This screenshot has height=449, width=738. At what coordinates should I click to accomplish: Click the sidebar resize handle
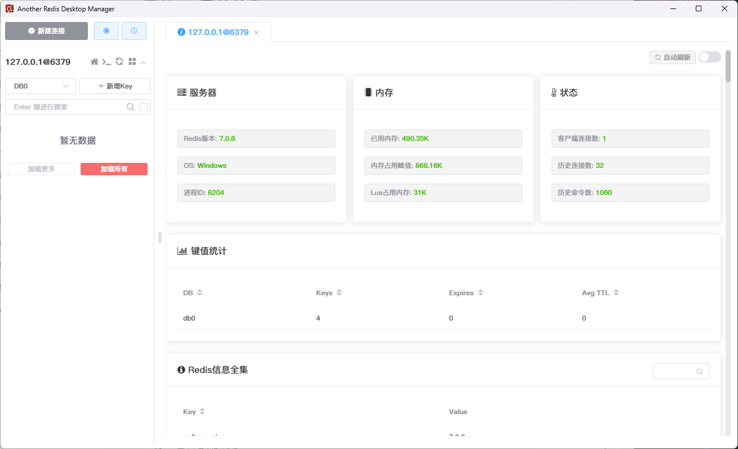160,238
